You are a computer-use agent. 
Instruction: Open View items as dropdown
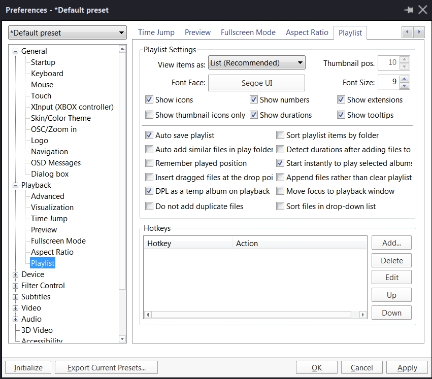(x=256, y=63)
